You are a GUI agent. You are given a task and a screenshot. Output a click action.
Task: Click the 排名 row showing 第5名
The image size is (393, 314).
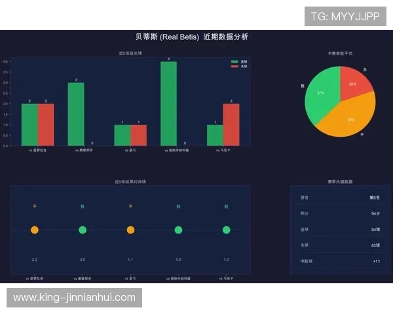pyautogui.click(x=340, y=198)
